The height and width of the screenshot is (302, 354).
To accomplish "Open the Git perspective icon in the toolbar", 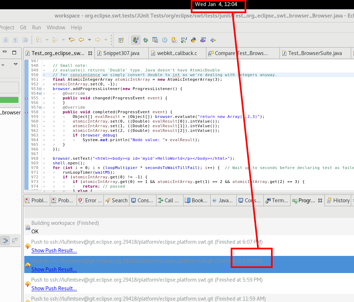I will point(174,40).
